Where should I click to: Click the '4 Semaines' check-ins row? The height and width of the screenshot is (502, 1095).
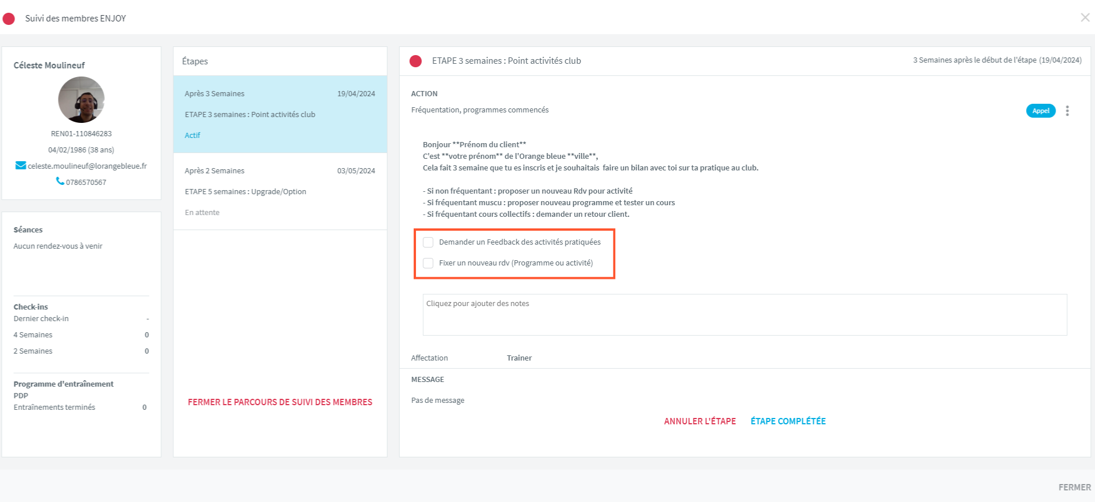(x=81, y=334)
